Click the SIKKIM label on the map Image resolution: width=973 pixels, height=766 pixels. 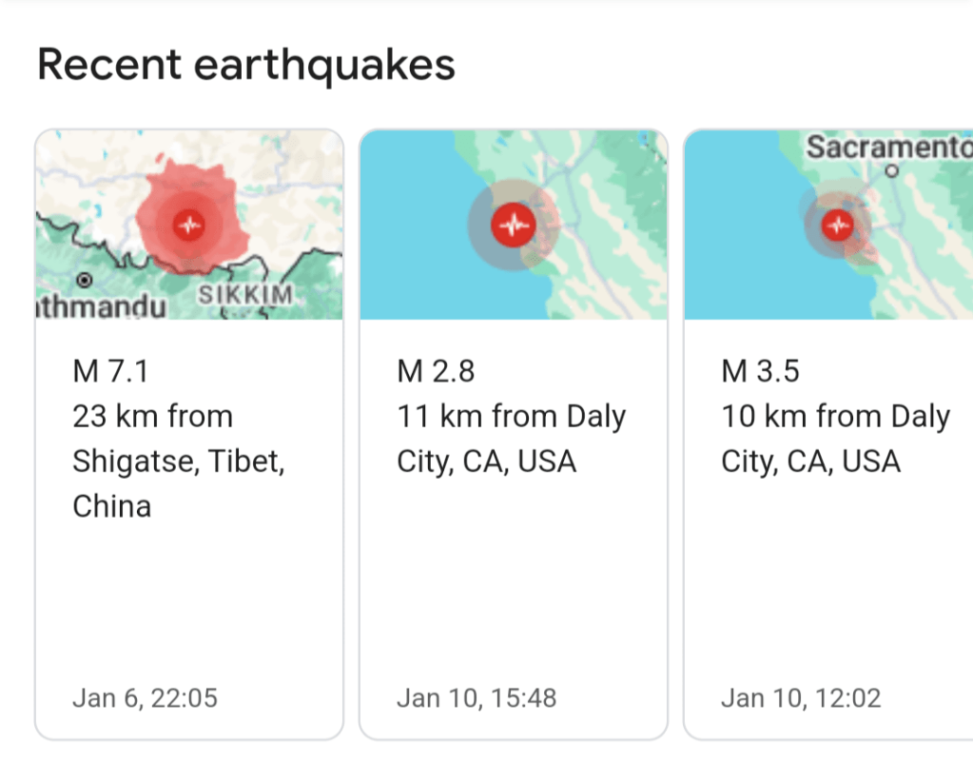pyautogui.click(x=245, y=295)
